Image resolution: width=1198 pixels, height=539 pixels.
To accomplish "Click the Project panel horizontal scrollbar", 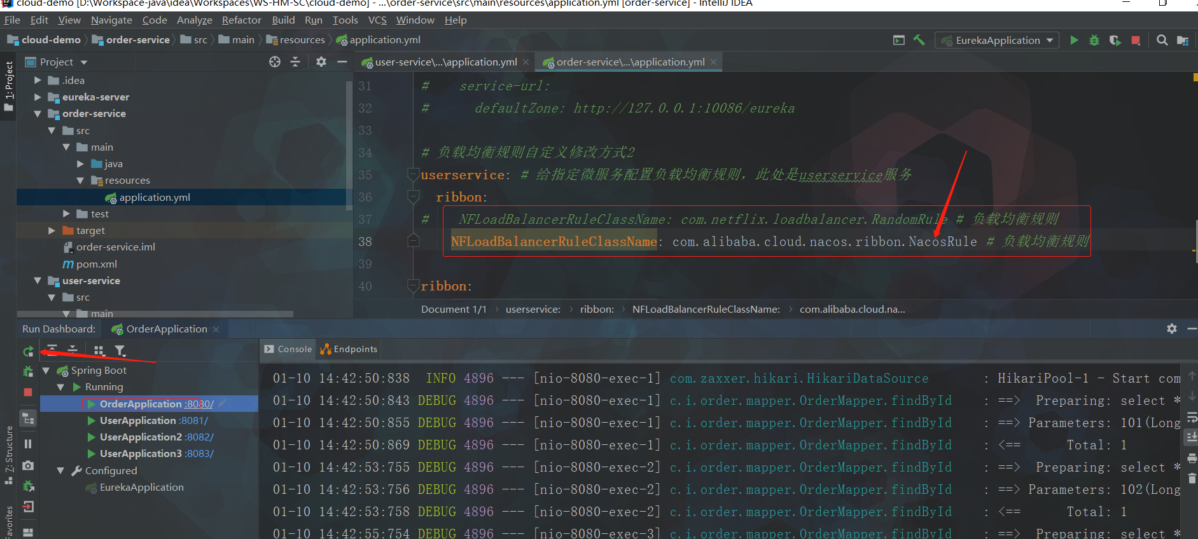I will click(155, 314).
